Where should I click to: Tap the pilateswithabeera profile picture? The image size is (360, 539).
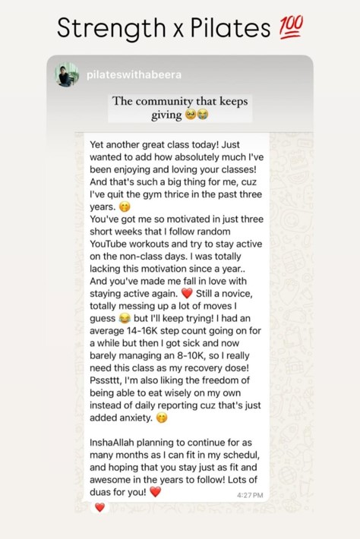tap(67, 74)
